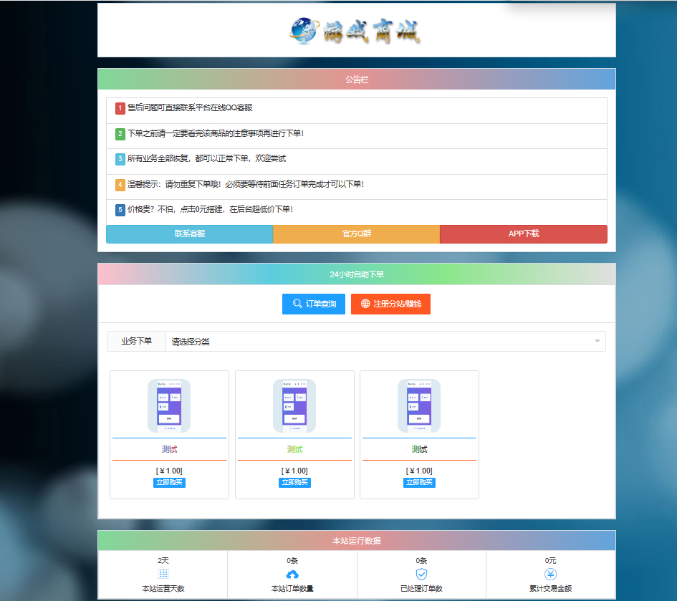Click 立即购买 on the first product
The height and width of the screenshot is (601, 677).
coord(169,483)
